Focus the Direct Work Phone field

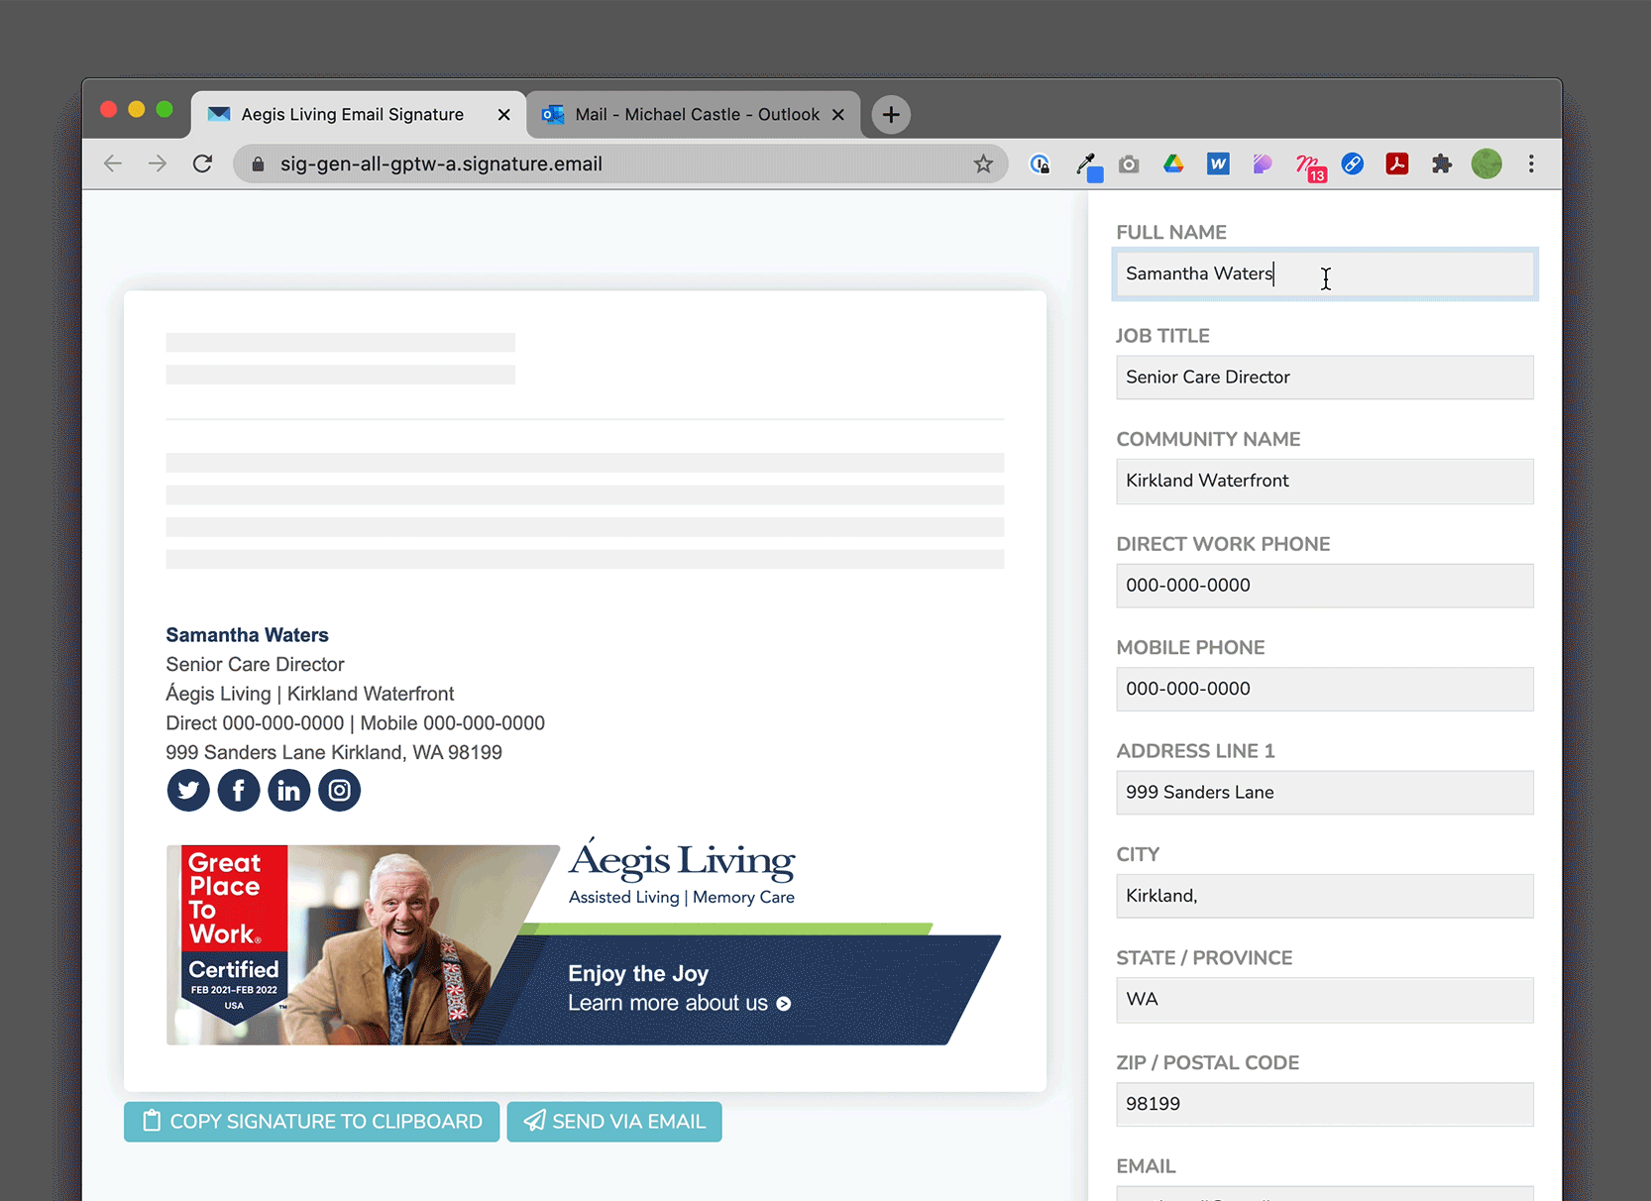point(1325,586)
